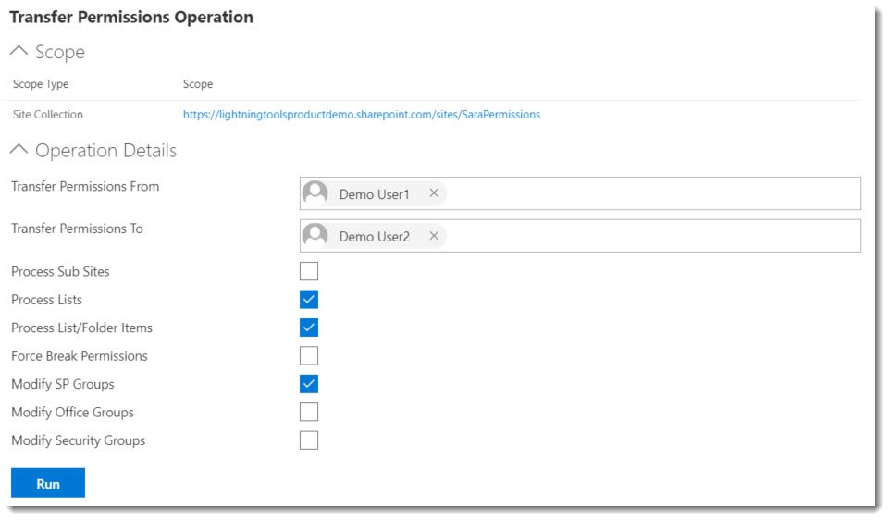The image size is (889, 520).
Task: Enable the Modify Office Groups checkbox
Action: tap(309, 413)
